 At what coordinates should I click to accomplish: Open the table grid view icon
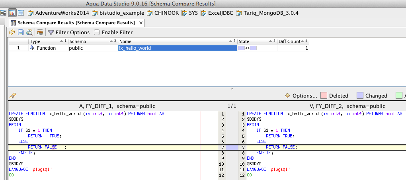click(21, 13)
